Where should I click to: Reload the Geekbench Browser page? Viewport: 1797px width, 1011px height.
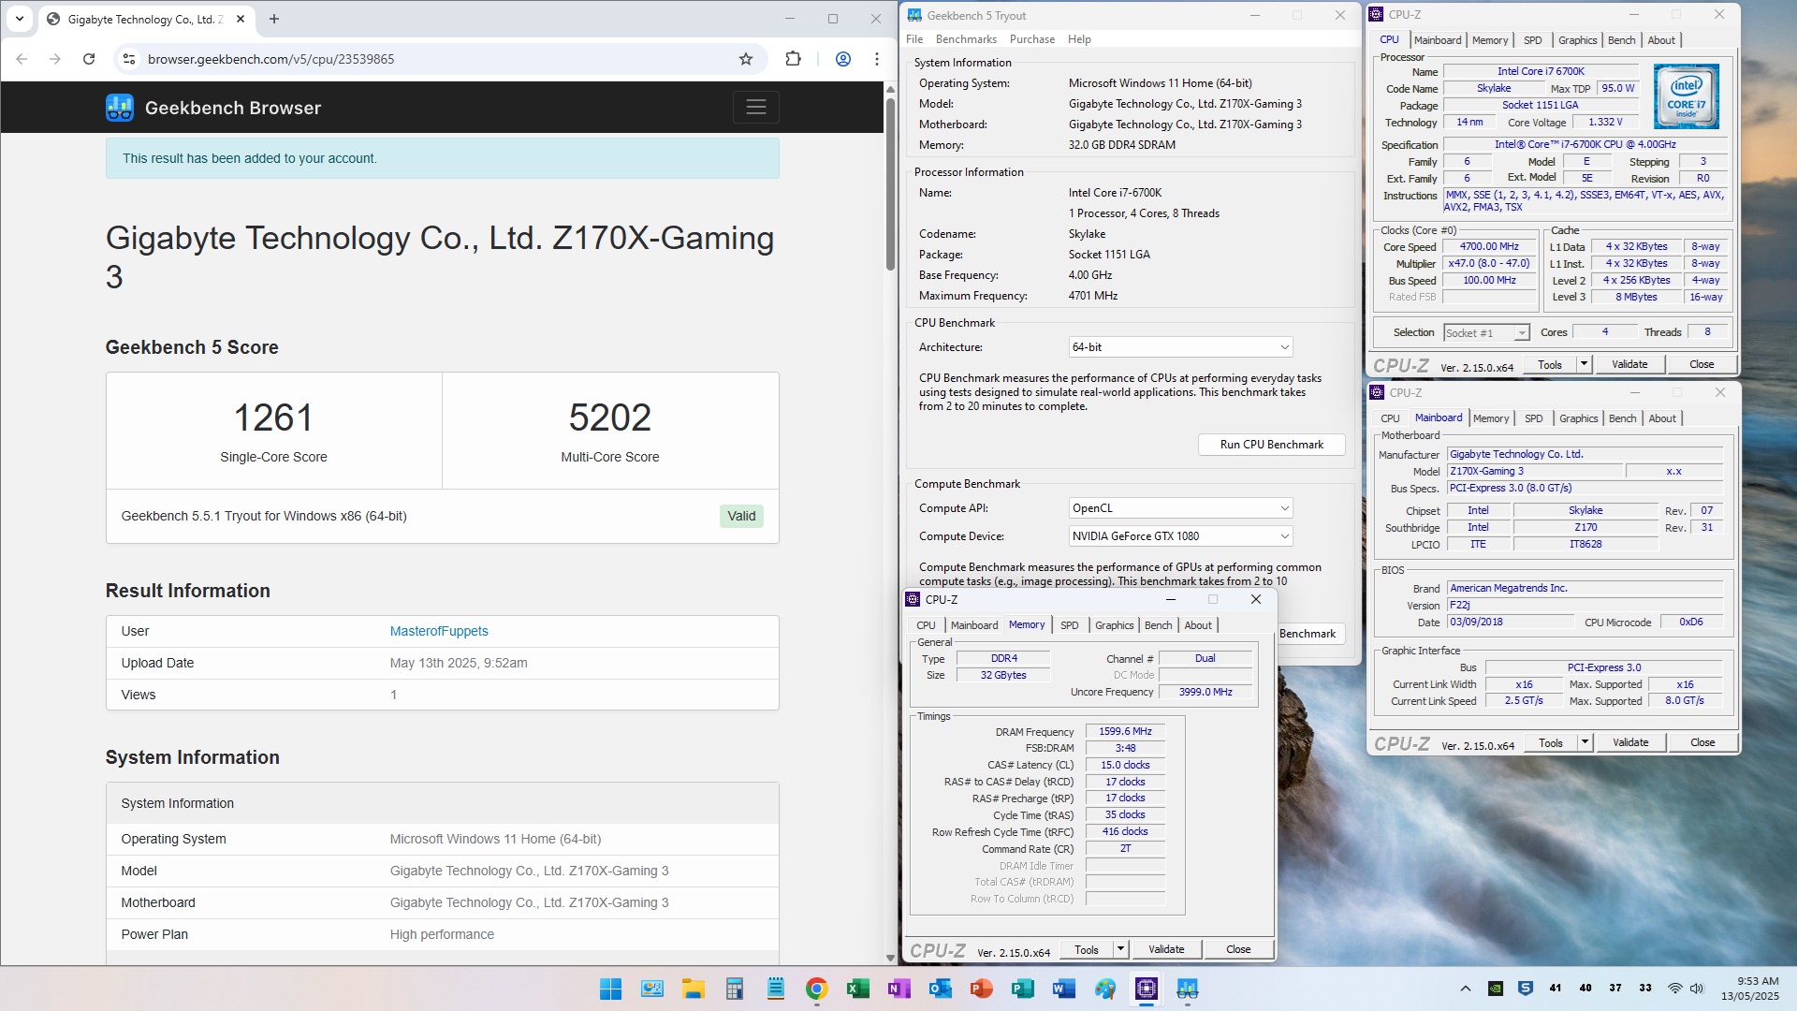click(89, 59)
